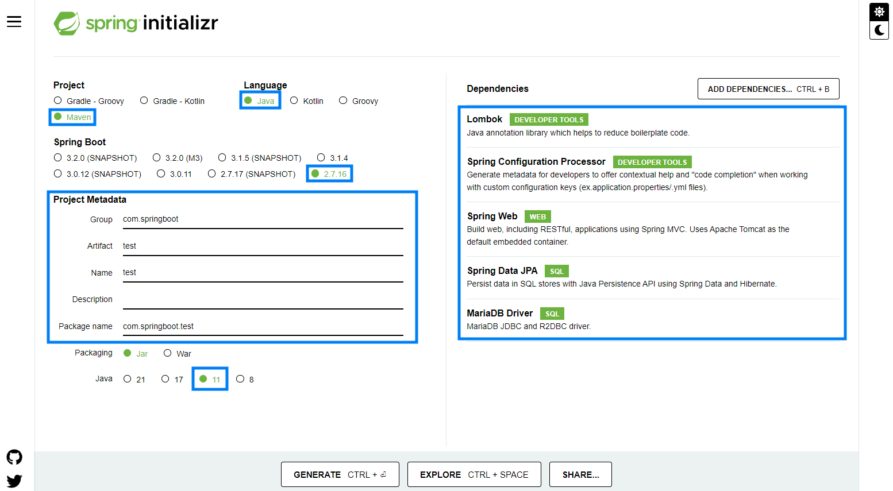Click the Explore button
The image size is (893, 491).
tap(474, 474)
